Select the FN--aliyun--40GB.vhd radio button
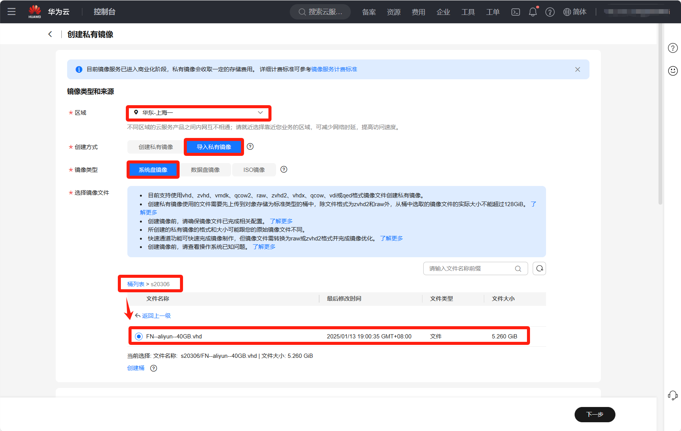Screen dimensions: 681x431 pos(139,336)
